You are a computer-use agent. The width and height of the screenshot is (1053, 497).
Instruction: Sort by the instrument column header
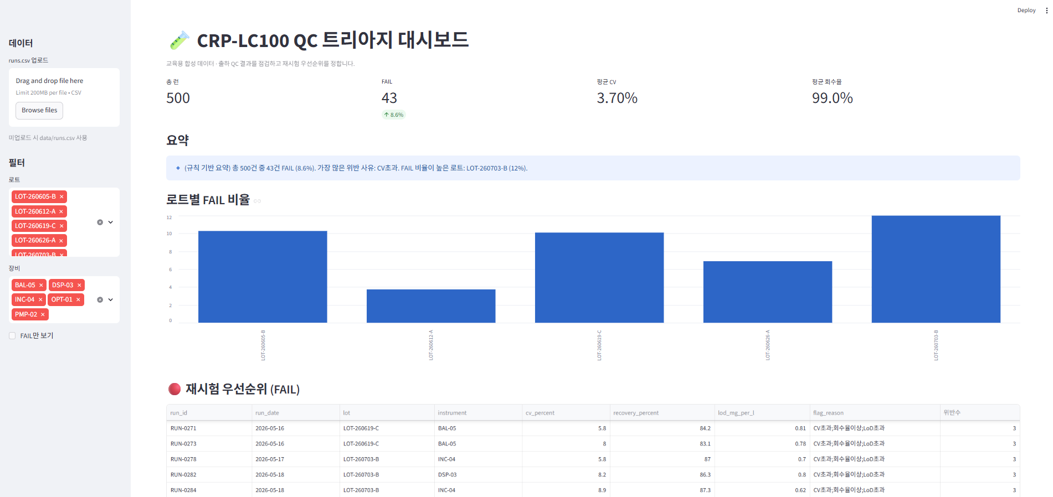478,413
